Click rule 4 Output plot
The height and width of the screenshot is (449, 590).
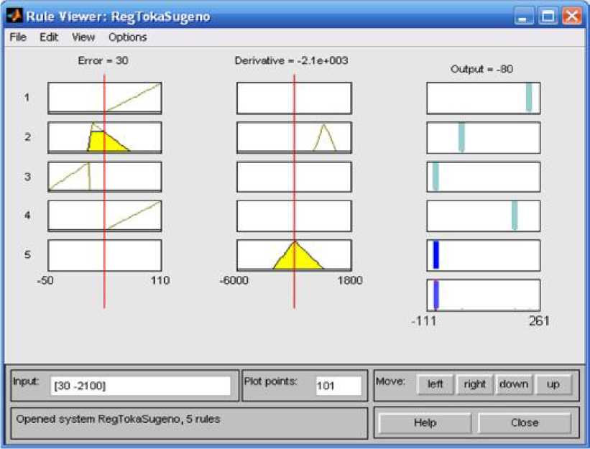tap(484, 216)
